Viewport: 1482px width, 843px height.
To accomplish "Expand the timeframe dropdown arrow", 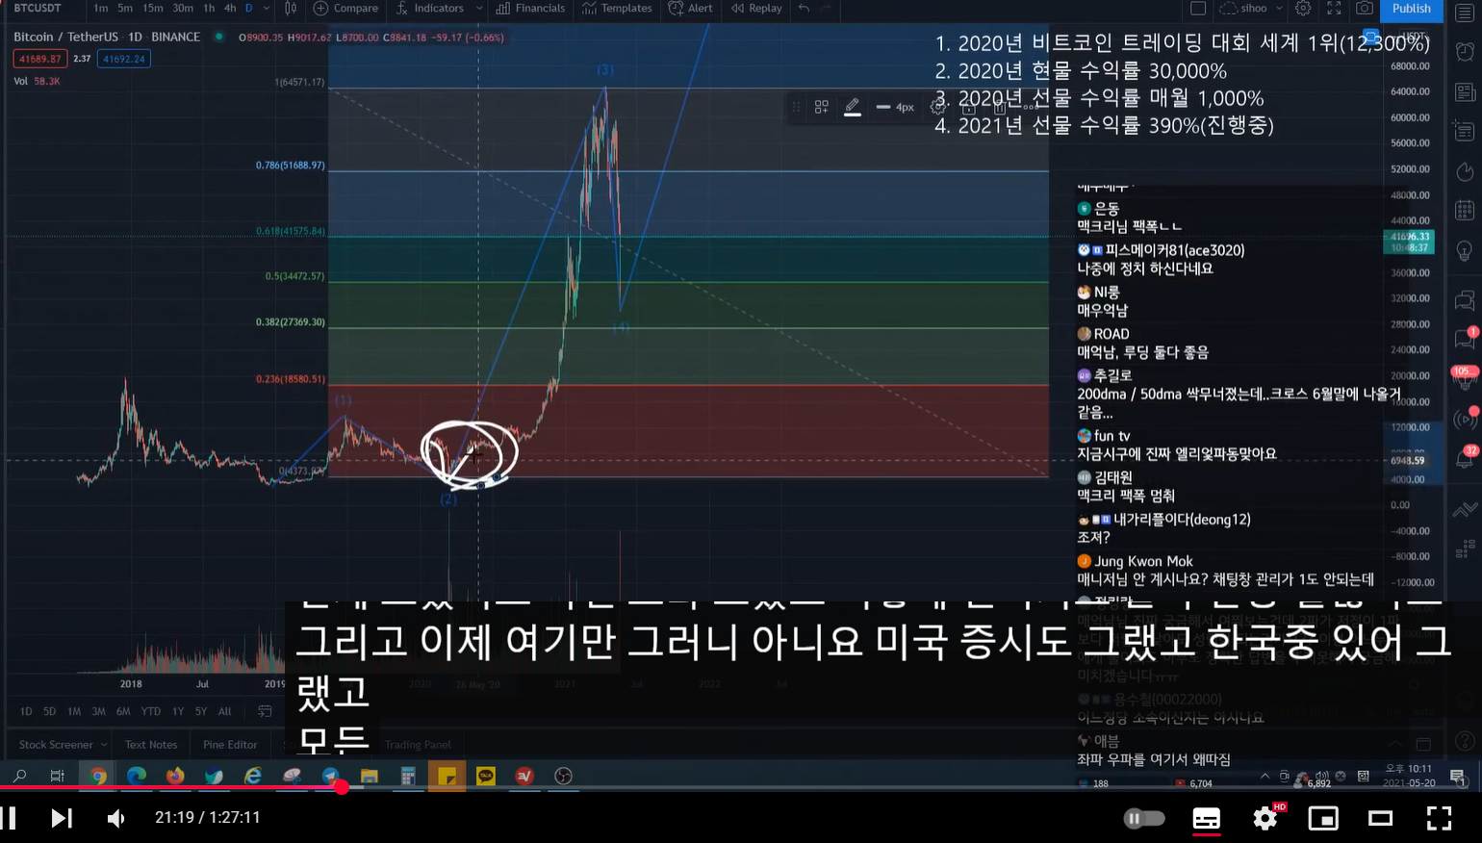I will [267, 9].
